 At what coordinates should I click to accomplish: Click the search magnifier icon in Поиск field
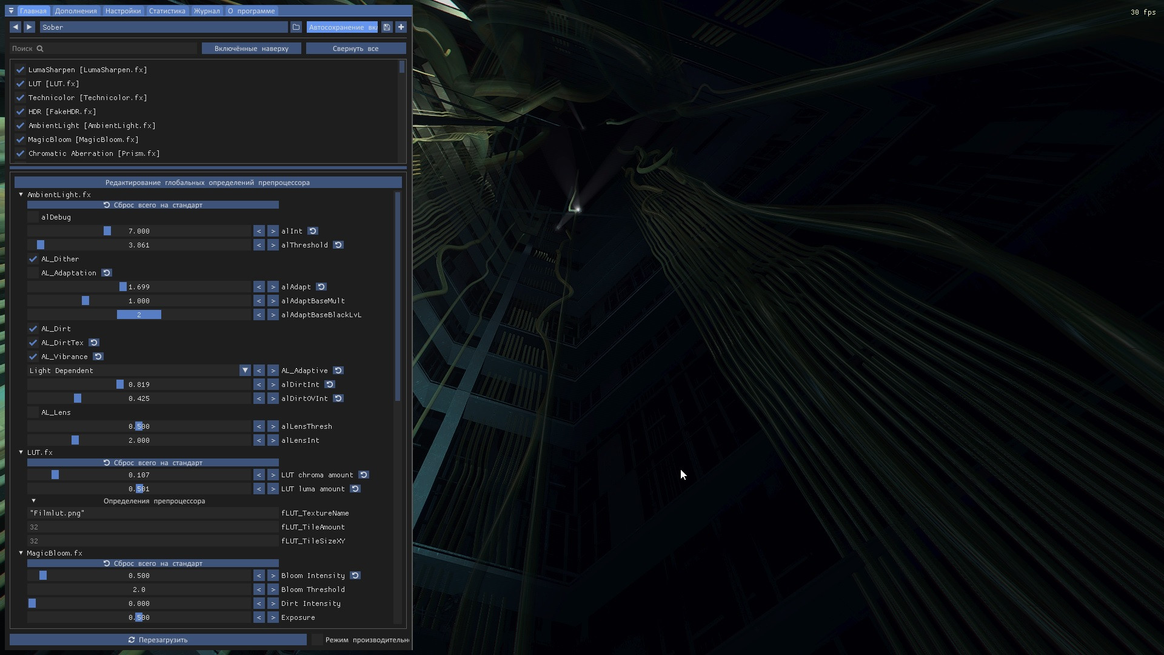pos(40,49)
